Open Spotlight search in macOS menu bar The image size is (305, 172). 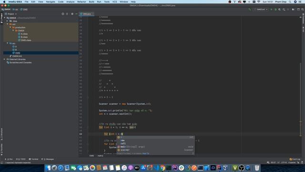tap(290, 2)
